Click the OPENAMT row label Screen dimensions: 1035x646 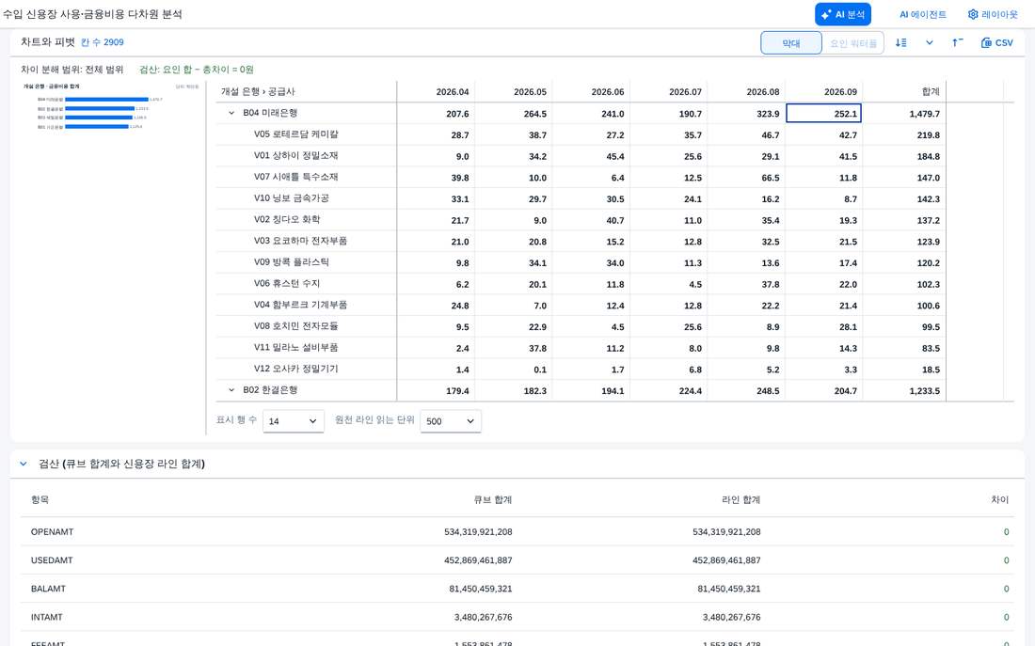(x=52, y=532)
